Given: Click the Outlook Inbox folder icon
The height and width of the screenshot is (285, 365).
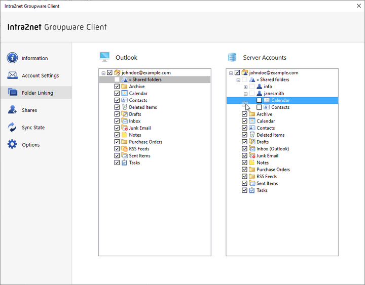Looking at the screenshot, I should pyautogui.click(x=124, y=121).
